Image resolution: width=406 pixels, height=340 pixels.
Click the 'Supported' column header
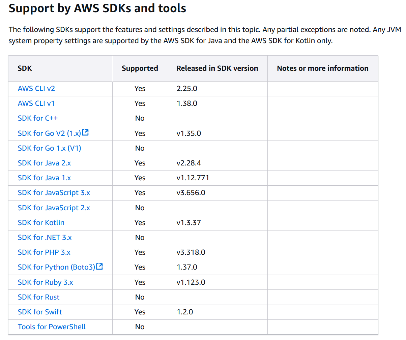click(x=140, y=68)
